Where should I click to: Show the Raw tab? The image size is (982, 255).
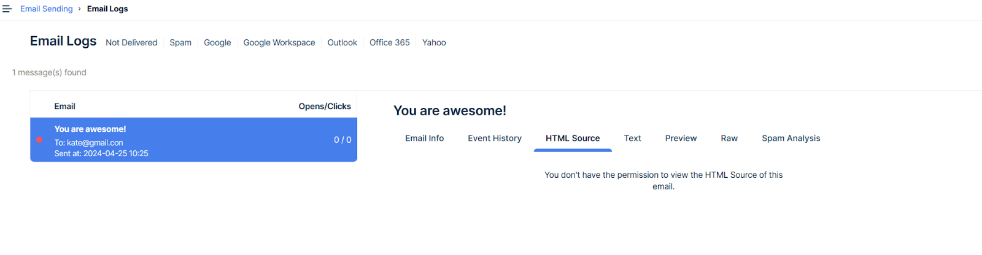pos(729,139)
